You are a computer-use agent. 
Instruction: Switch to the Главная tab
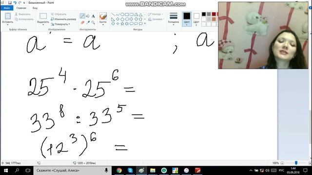(x=21, y=8)
